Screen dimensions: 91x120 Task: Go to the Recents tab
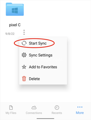point(57,113)
